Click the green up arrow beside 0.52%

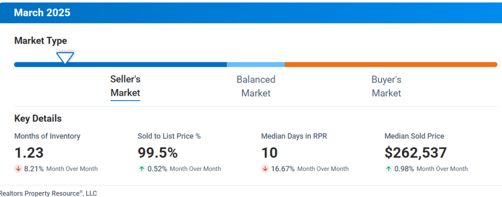tap(141, 169)
